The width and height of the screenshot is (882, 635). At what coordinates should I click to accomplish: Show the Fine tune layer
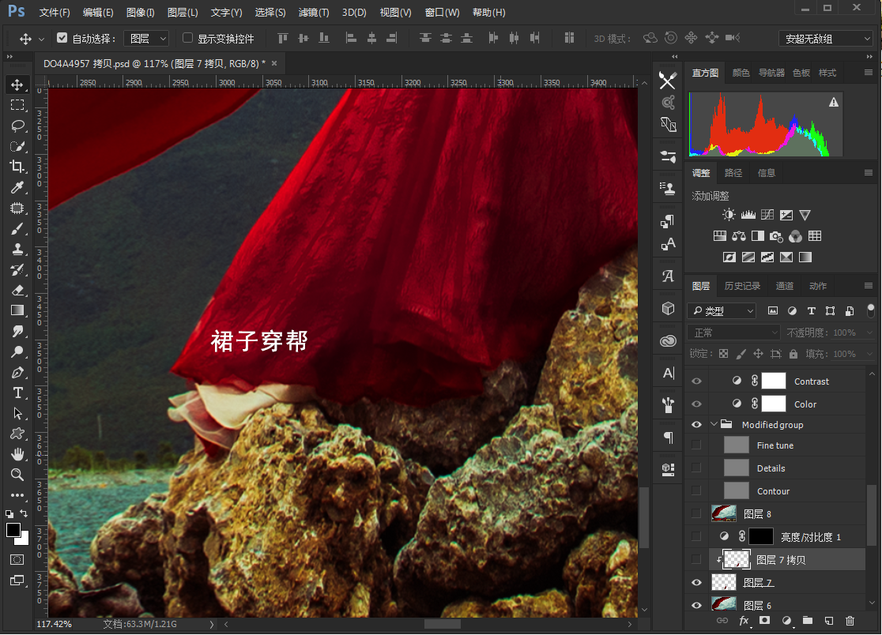click(x=696, y=445)
